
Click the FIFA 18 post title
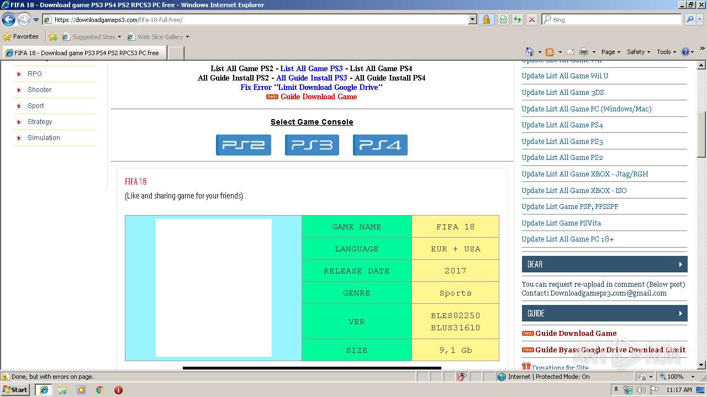coord(136,181)
